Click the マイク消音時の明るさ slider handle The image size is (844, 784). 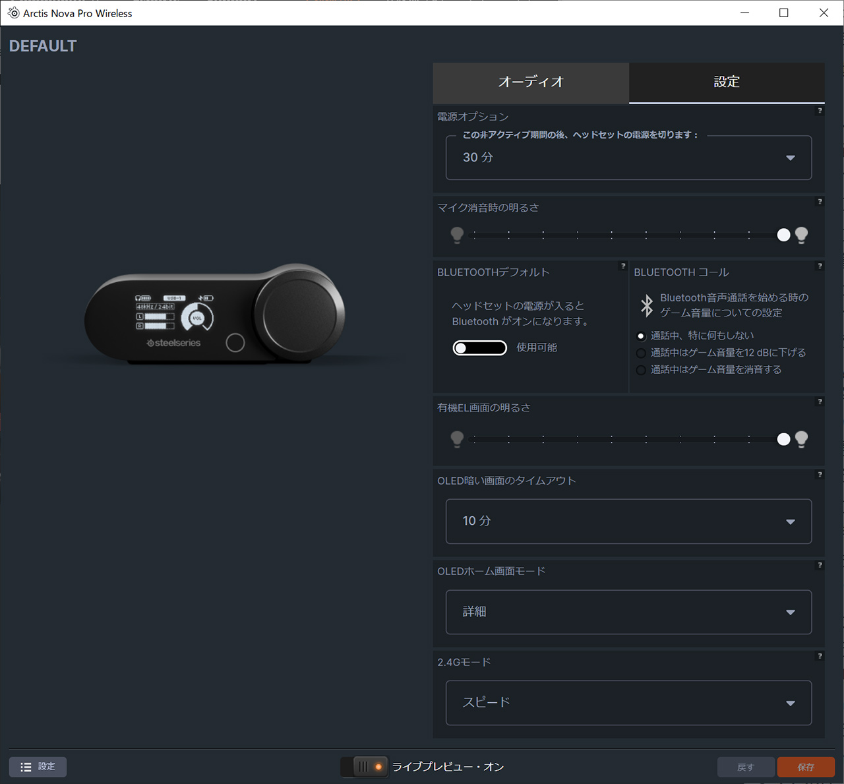pos(783,235)
